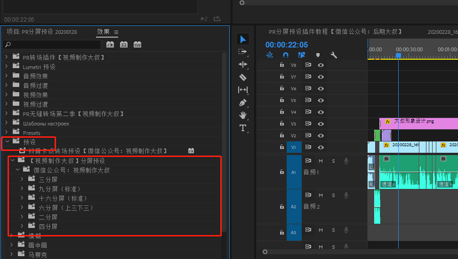Toggle sync lock for track V2

308,135
